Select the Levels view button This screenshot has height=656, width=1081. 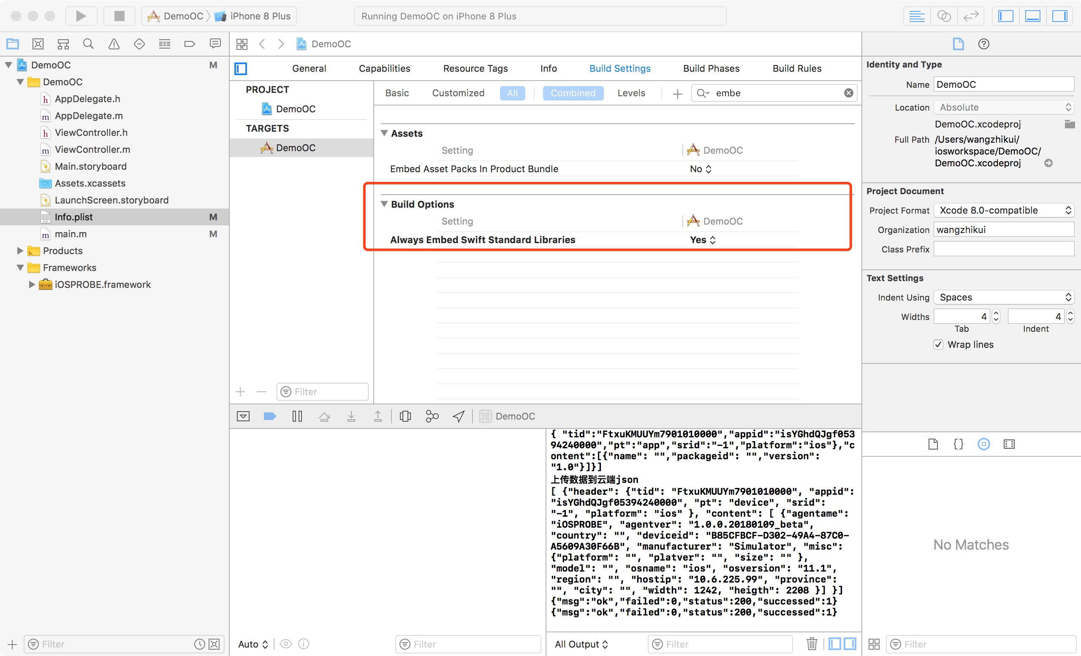[631, 93]
